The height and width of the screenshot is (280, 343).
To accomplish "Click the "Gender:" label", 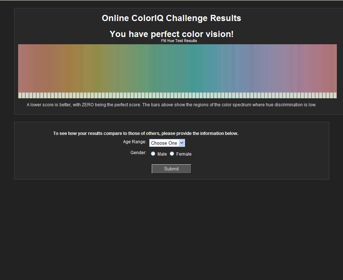I will click(138, 152).
